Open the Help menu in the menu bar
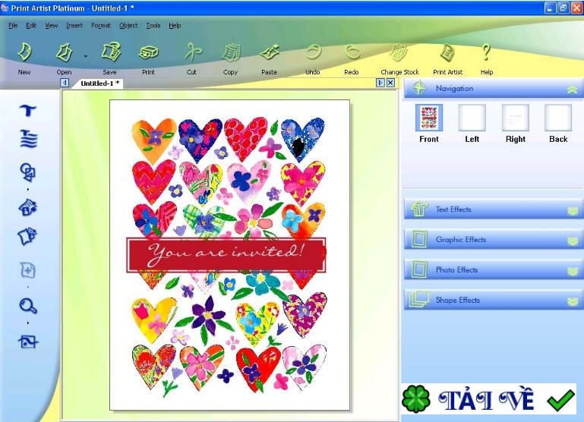Image resolution: width=584 pixels, height=422 pixels. (175, 25)
